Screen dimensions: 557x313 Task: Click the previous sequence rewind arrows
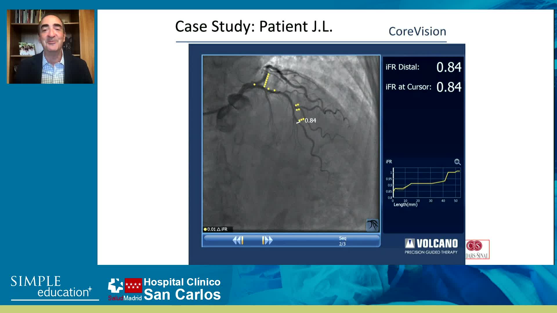pos(238,240)
